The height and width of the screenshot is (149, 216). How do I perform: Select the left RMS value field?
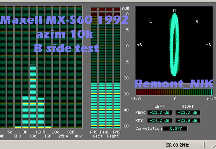[x=159, y=121]
